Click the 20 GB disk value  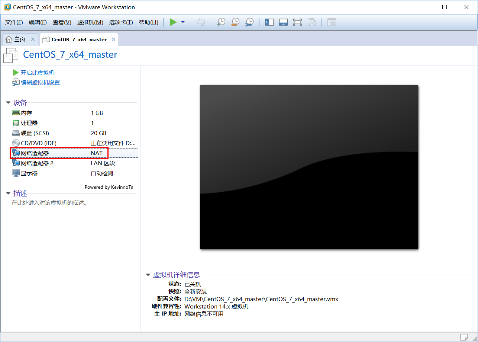pyautogui.click(x=98, y=133)
